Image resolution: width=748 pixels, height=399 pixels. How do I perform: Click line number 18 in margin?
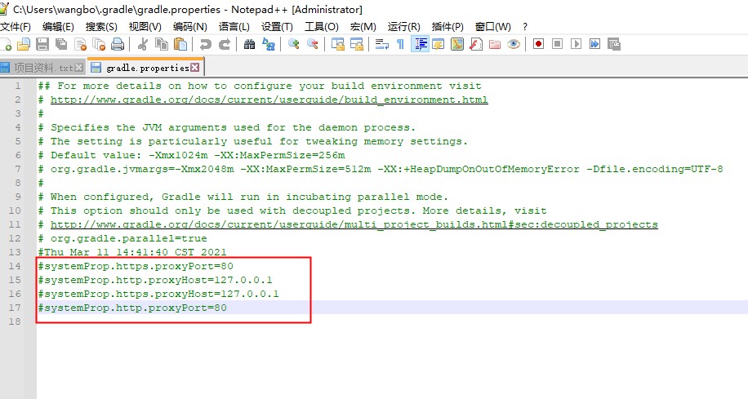pos(16,321)
